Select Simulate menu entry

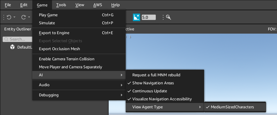click(79, 23)
